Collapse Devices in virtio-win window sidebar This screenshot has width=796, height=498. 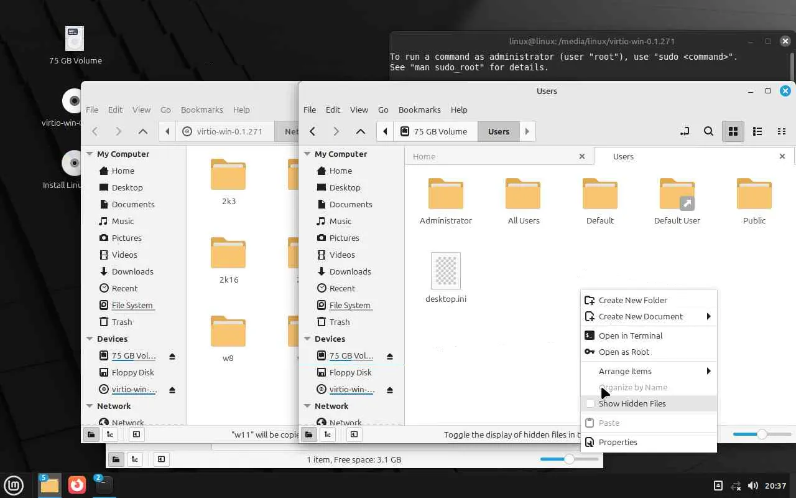(x=90, y=339)
